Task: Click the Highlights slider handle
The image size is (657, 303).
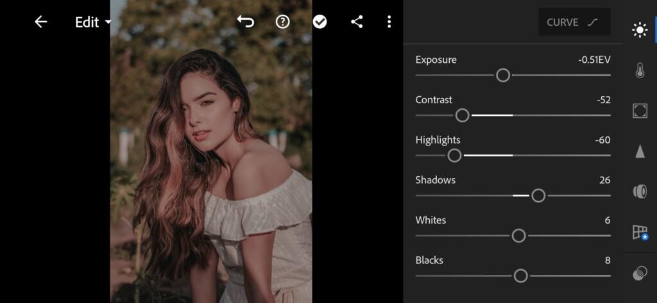Action: pos(454,155)
